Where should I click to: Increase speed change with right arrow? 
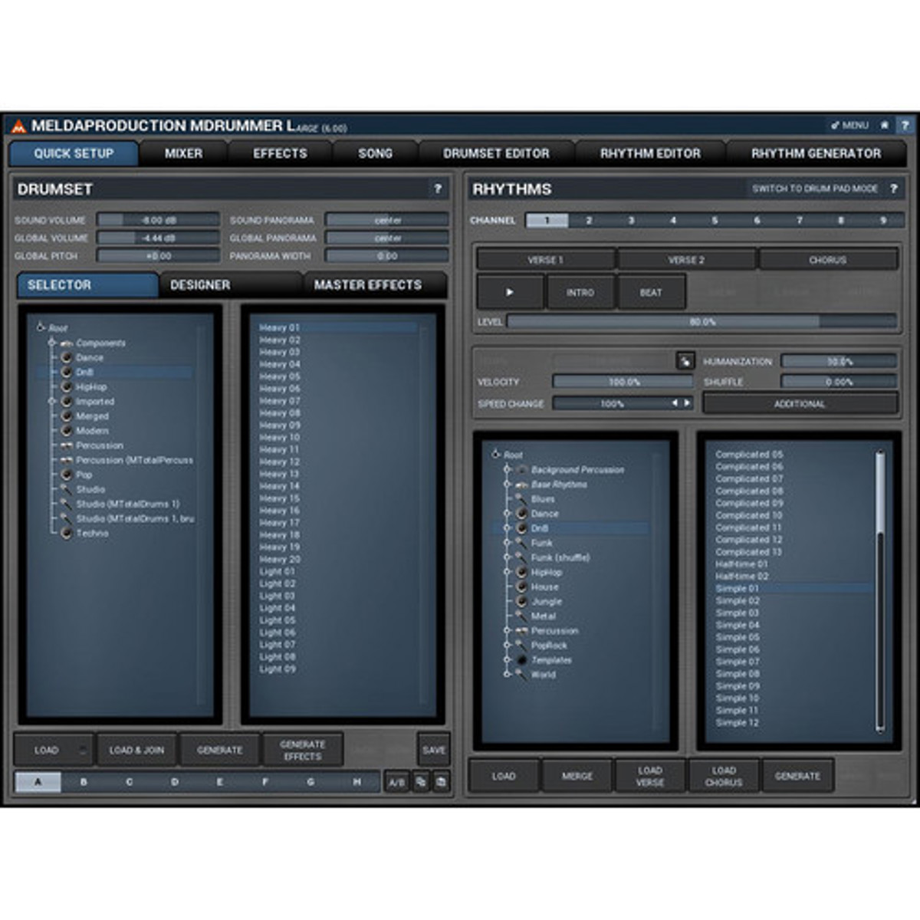point(687,403)
